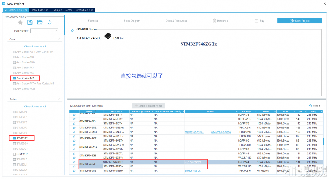329x179 pixels.
Task: Switch to the Example Selector tab
Action: [x=62, y=10]
